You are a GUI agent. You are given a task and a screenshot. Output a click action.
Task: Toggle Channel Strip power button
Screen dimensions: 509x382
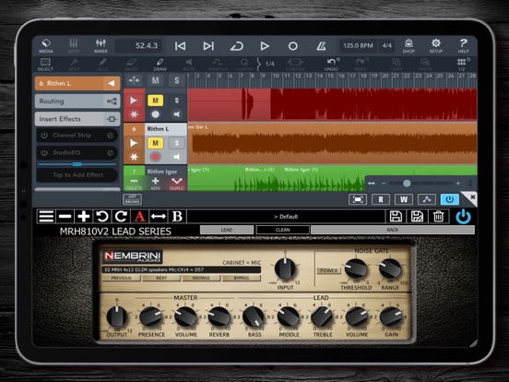click(x=44, y=135)
